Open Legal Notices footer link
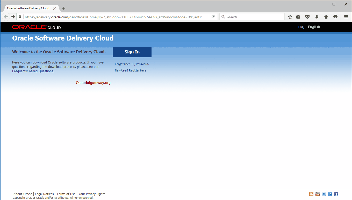Image resolution: width=352 pixels, height=200 pixels. coord(44,194)
